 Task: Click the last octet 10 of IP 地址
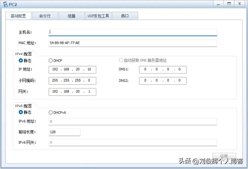click(x=89, y=69)
